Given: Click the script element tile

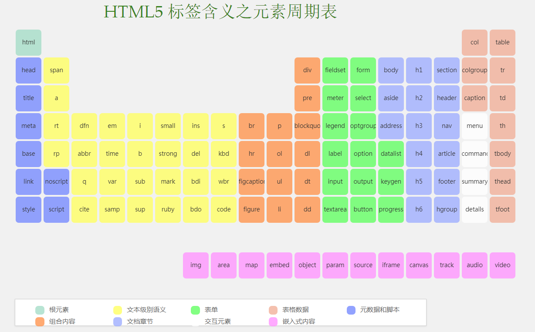Looking at the screenshot, I should 56,209.
